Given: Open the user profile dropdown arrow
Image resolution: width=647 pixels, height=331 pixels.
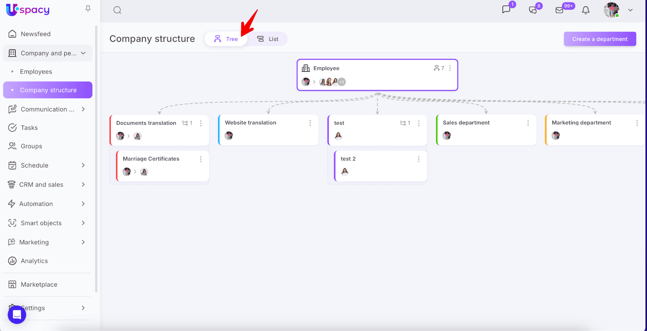Looking at the screenshot, I should [630, 10].
